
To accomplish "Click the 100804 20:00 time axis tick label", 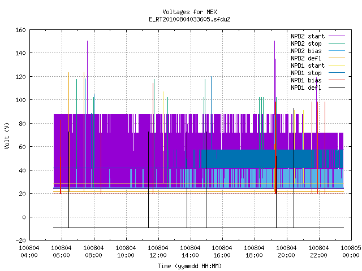I will point(287,252).
